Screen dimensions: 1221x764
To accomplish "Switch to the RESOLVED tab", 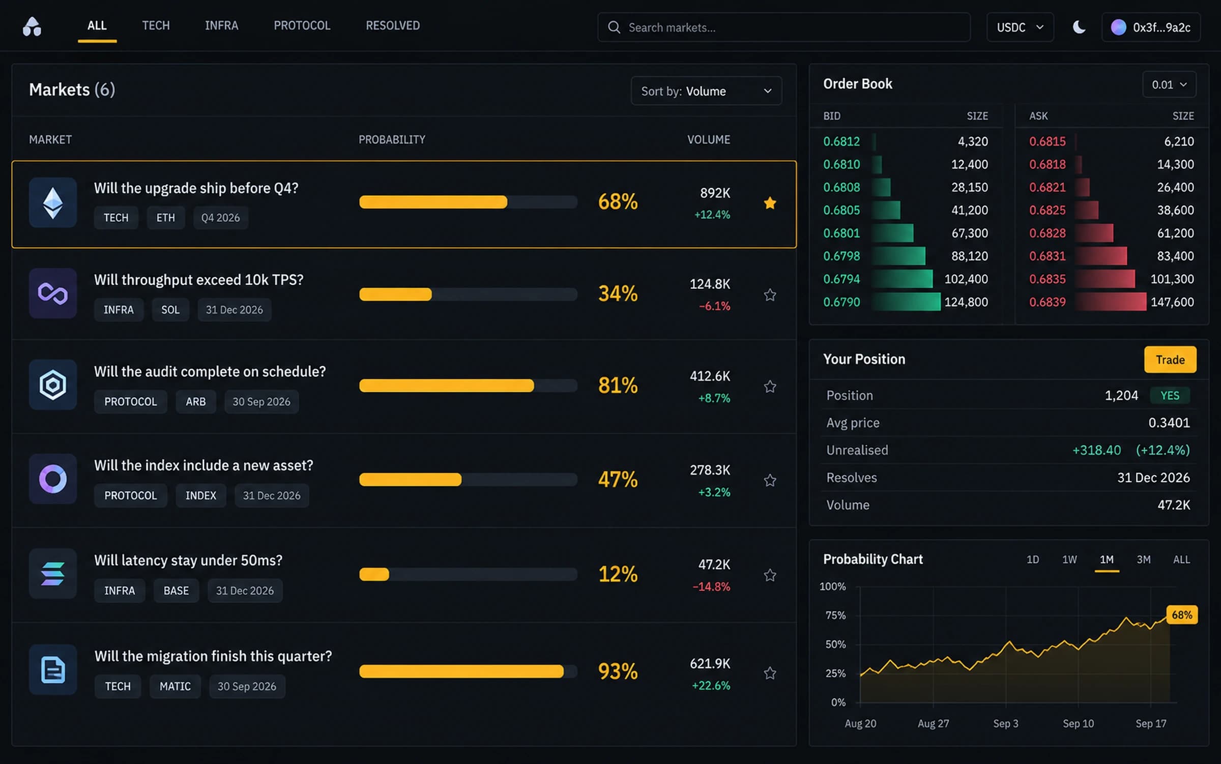I will coord(393,25).
